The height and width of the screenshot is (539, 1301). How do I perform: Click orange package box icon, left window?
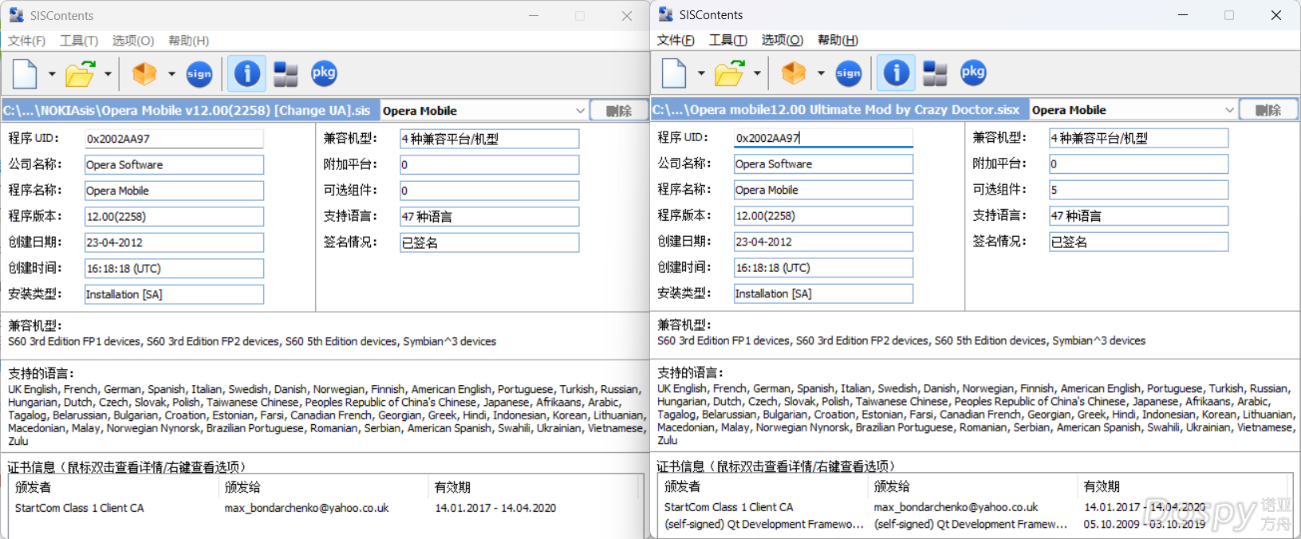144,74
